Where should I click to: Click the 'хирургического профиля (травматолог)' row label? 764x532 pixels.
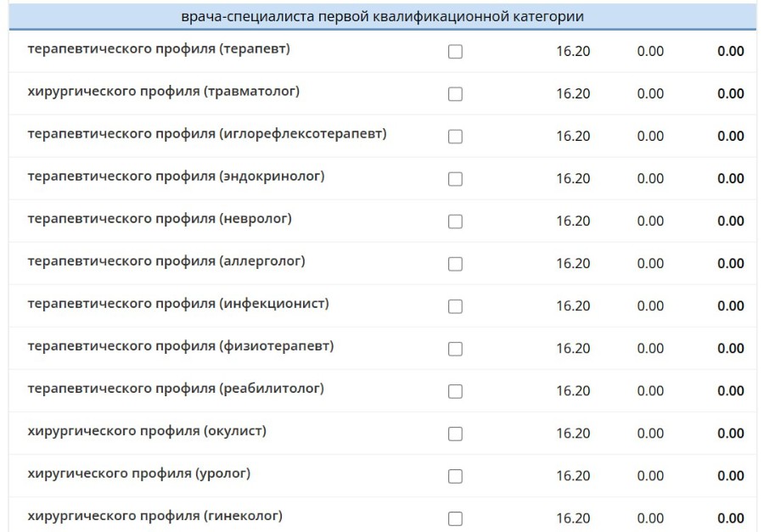click(164, 92)
